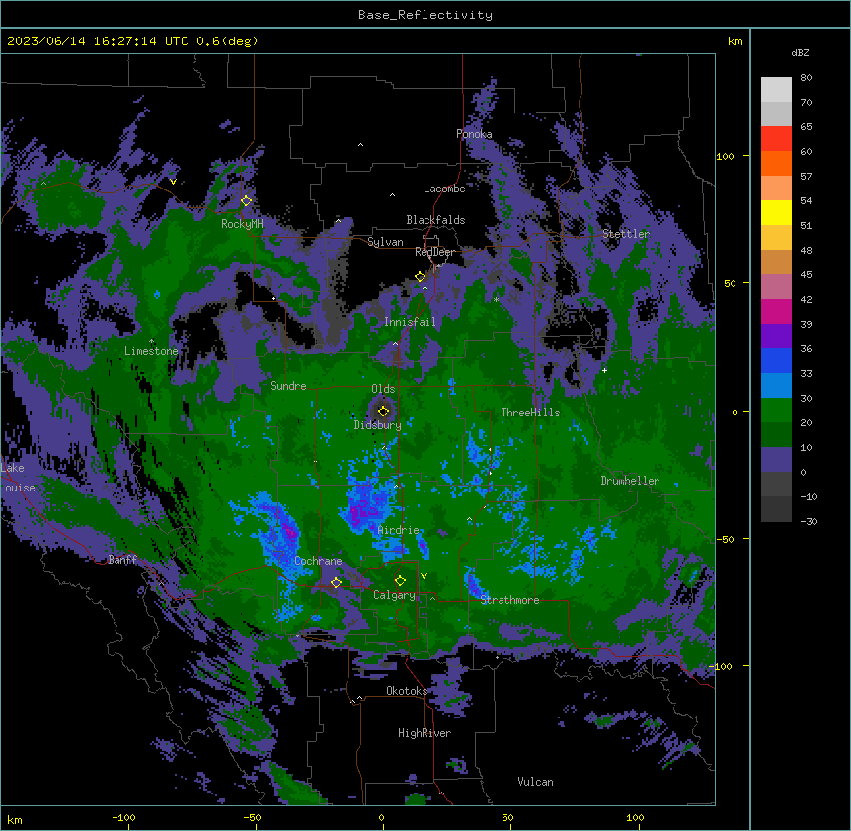This screenshot has height=831, width=851.
Task: Click the yellow diamond marker below Cochrane
Action: [336, 583]
